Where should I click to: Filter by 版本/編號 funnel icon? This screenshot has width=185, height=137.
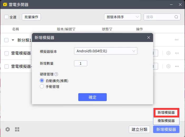click(x=74, y=29)
